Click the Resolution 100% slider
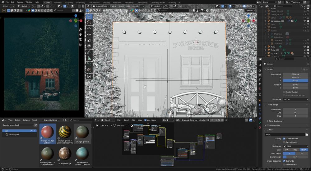 click(295, 81)
